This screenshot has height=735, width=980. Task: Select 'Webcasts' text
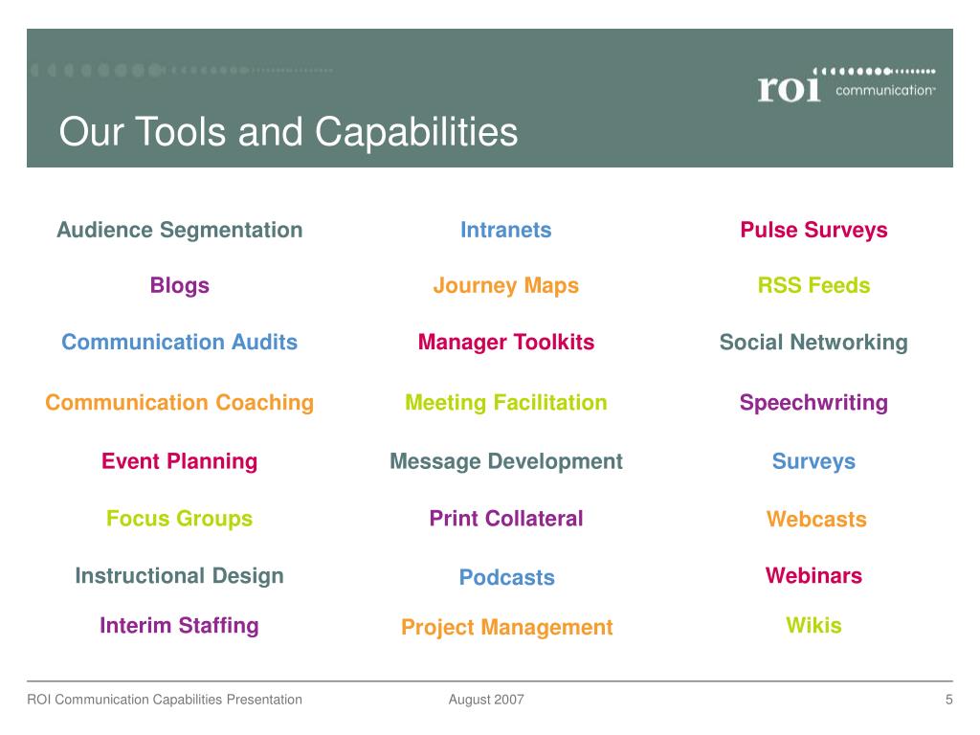click(817, 520)
